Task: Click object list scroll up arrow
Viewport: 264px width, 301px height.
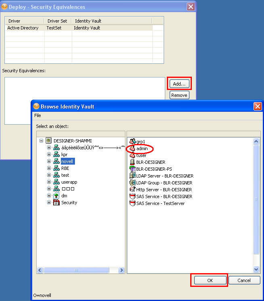Action: point(256,141)
